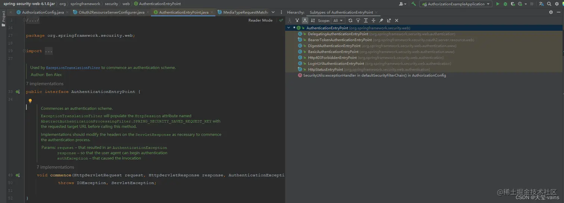Select BearerTokenAuthenticationEntryPoint in hierarchy

pyautogui.click(x=423, y=40)
